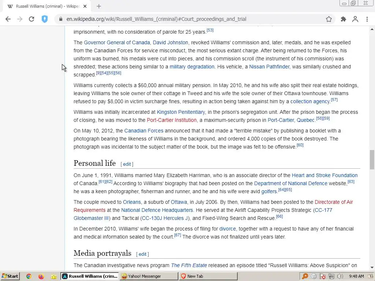The image size is (375, 281).
Task: Open Chrome's three-dot menu
Action: coord(367,19)
